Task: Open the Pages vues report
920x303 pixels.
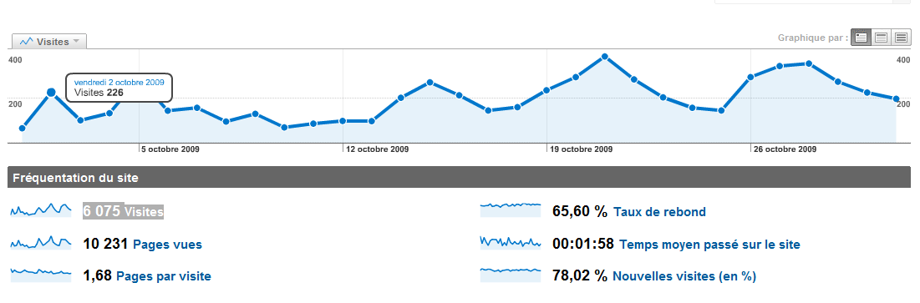Action: point(168,245)
